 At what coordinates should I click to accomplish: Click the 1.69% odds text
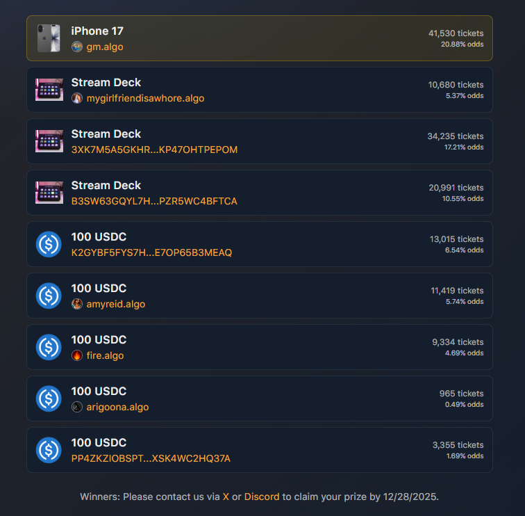coord(465,456)
